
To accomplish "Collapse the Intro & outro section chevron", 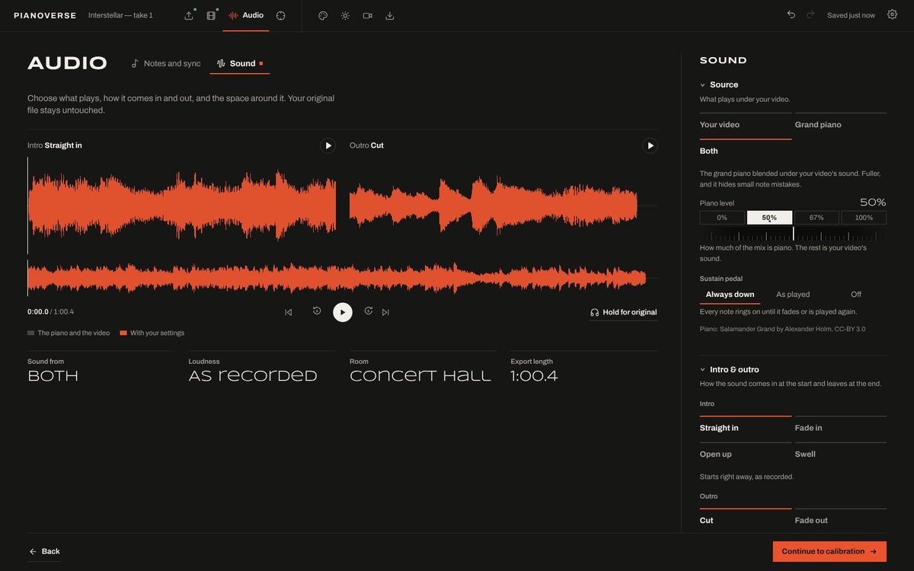I will [x=702, y=369].
